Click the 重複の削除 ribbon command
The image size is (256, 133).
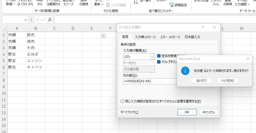click(228, 2)
